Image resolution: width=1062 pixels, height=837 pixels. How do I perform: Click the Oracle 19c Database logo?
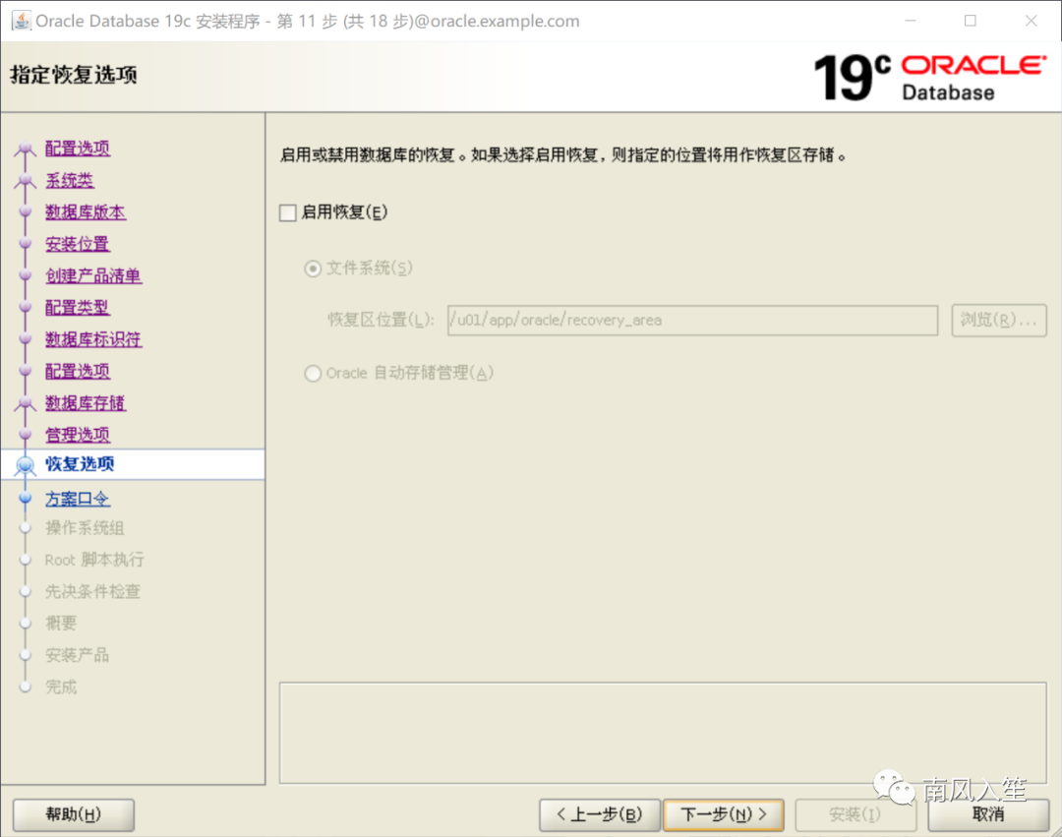(x=930, y=77)
